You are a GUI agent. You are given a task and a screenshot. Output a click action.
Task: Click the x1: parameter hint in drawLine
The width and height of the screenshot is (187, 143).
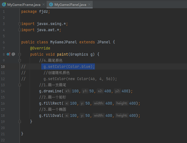68,91
